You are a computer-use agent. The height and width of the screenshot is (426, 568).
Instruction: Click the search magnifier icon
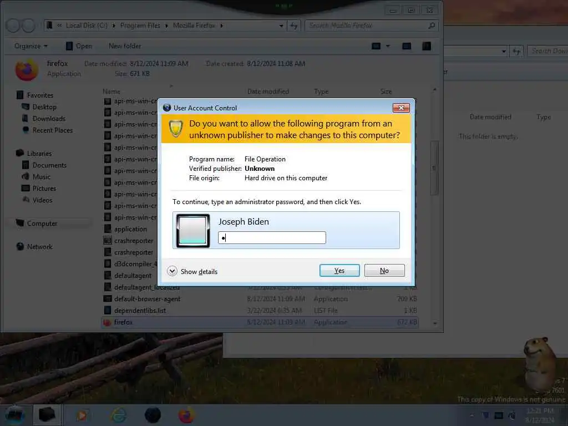431,26
